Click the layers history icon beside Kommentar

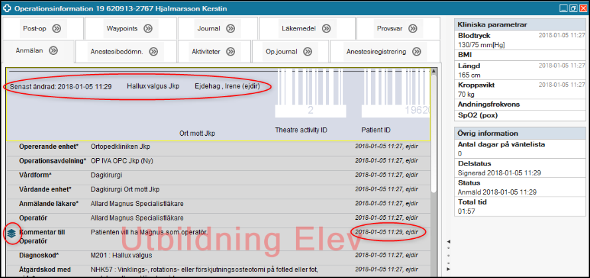pyautogui.click(x=11, y=233)
